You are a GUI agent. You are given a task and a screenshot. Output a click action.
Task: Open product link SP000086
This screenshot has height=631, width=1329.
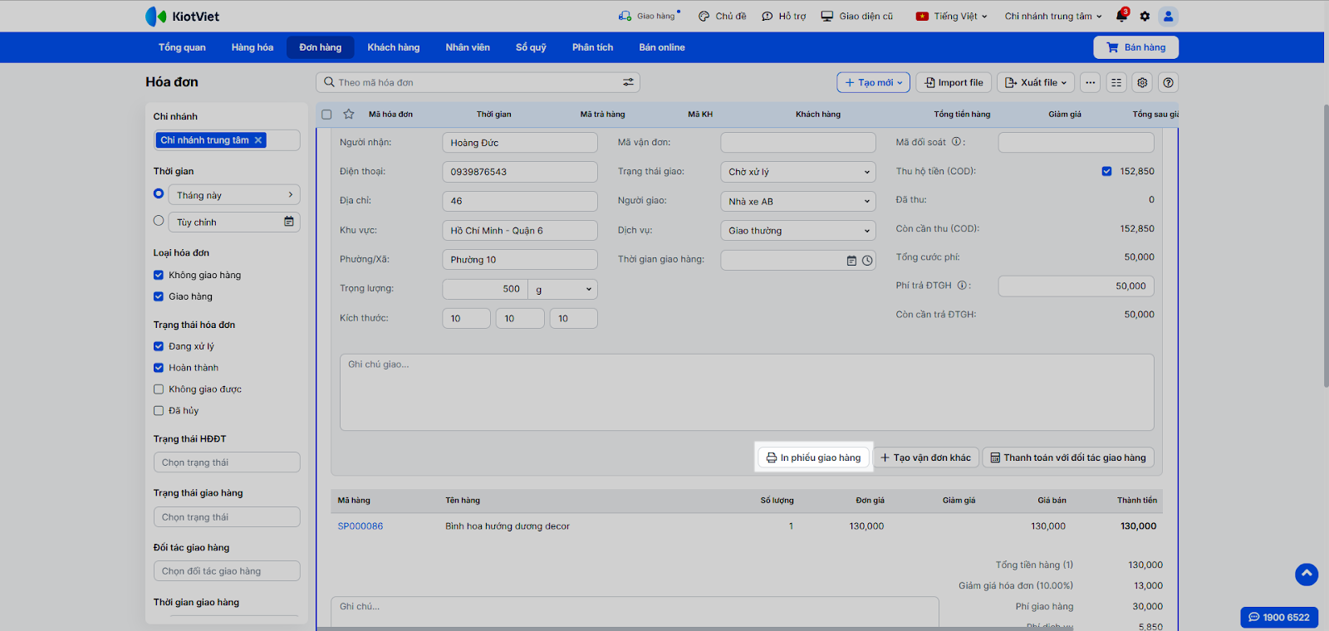tap(360, 526)
